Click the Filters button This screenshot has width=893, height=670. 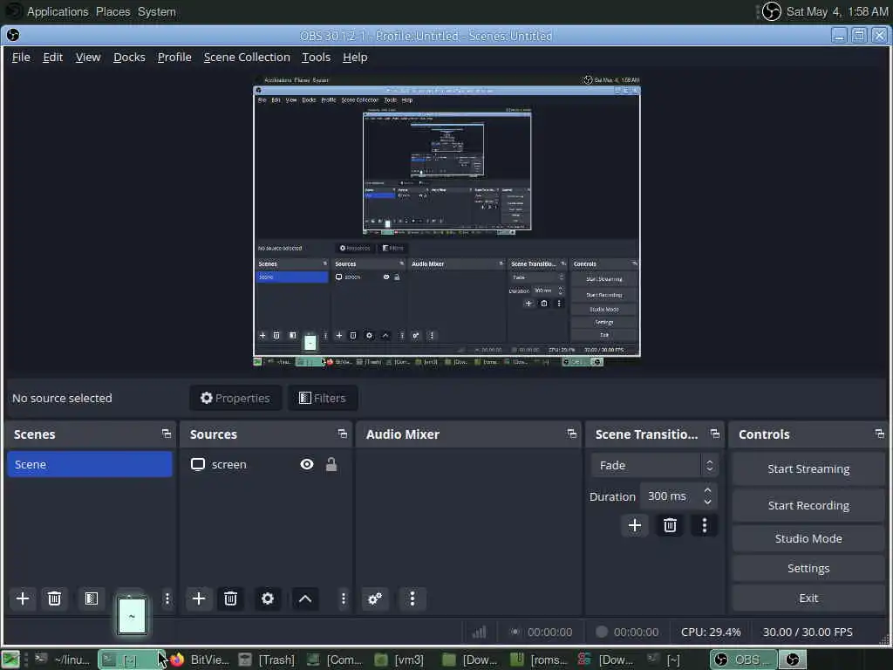323,398
